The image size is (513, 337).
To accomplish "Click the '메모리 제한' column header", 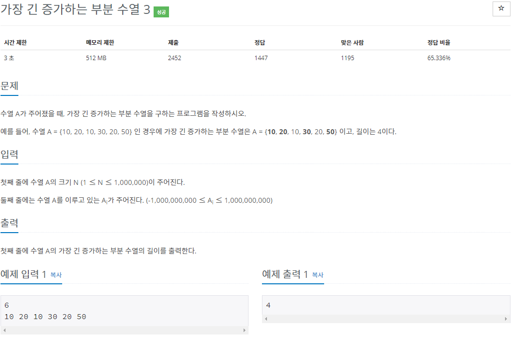I will point(100,43).
